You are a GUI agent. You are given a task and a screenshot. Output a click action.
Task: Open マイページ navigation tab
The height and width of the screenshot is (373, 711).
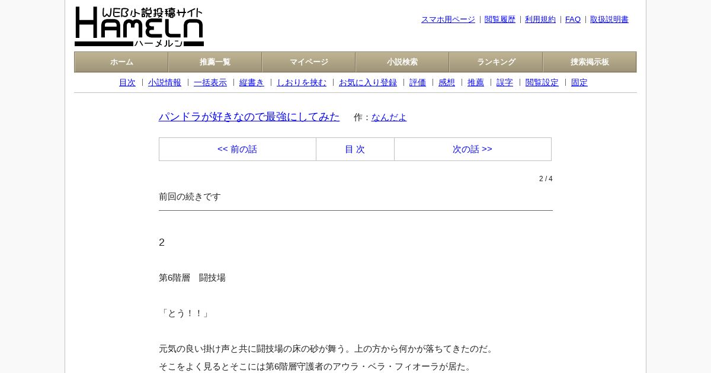[x=309, y=62]
